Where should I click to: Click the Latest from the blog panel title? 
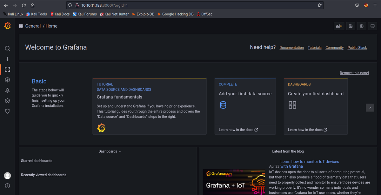pyautogui.click(x=288, y=151)
